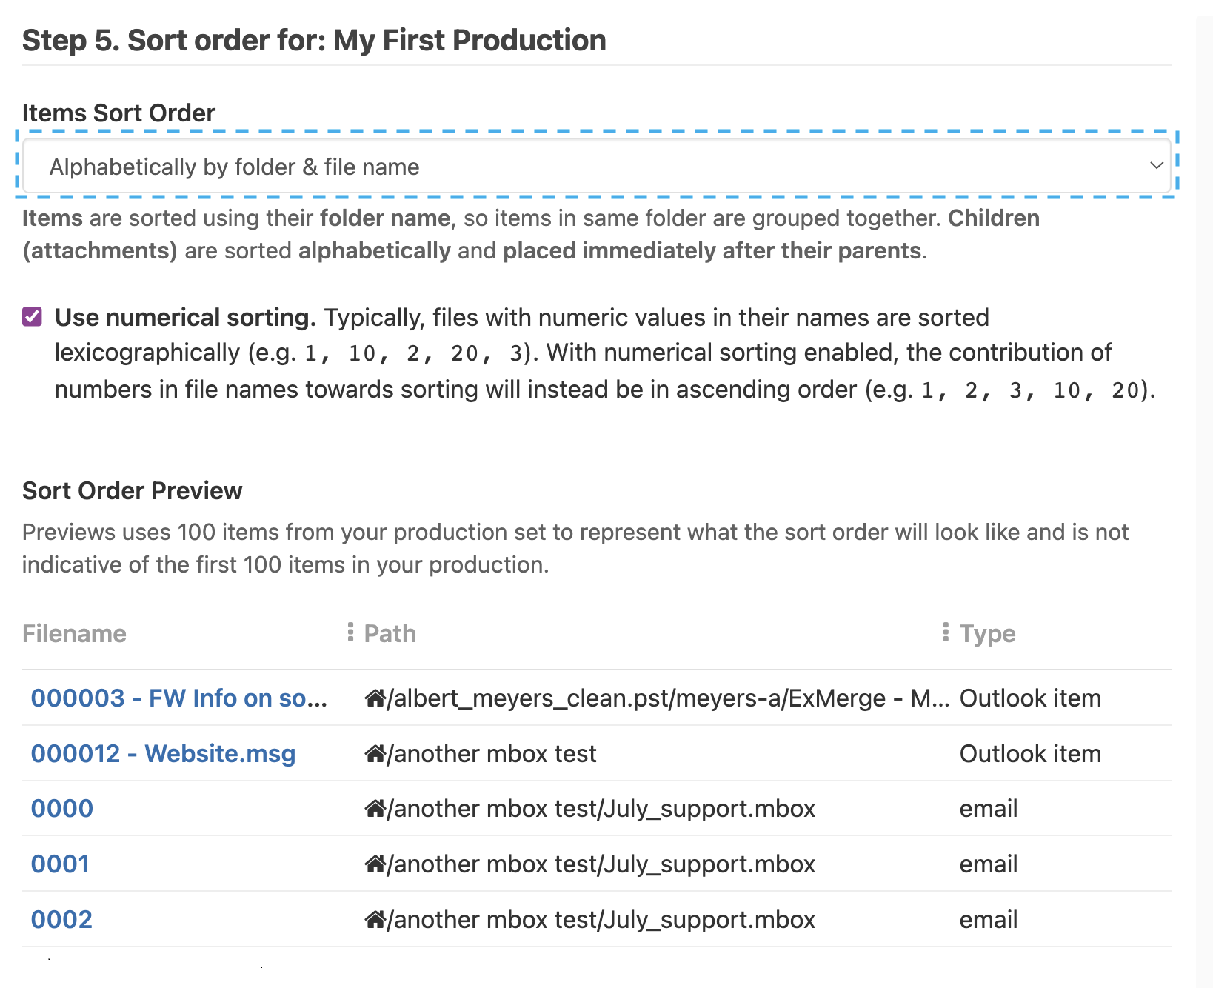1213x988 pixels.
Task: Sort the preview by the Filename column
Action: point(74,633)
